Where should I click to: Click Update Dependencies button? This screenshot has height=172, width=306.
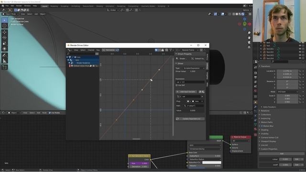tap(190, 119)
